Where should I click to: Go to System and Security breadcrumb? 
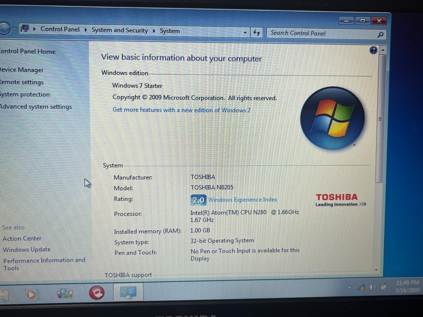(120, 30)
